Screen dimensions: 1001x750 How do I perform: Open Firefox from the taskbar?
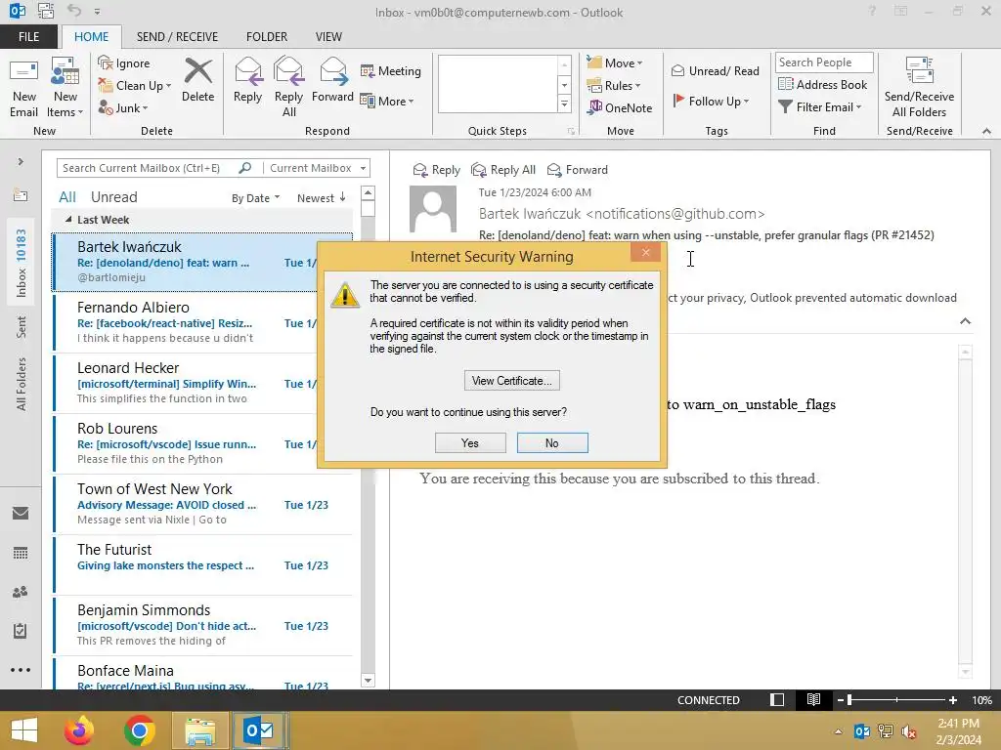(x=79, y=730)
